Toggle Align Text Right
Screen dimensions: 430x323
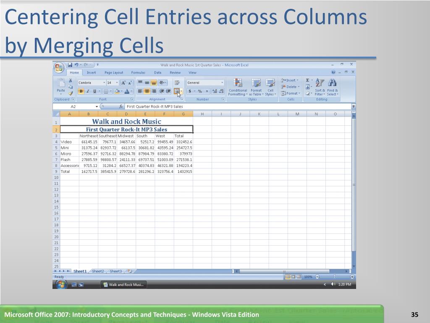pos(154,91)
